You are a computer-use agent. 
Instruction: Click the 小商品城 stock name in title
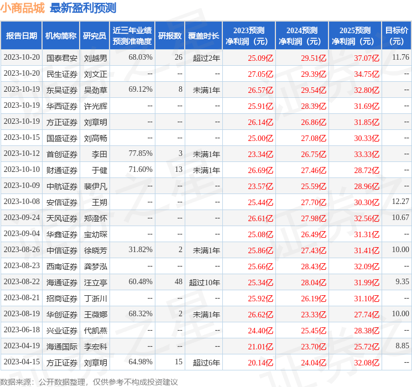click(x=23, y=8)
